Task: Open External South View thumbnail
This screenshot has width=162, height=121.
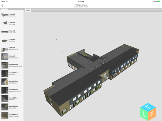Action: pyautogui.click(x=5, y=32)
